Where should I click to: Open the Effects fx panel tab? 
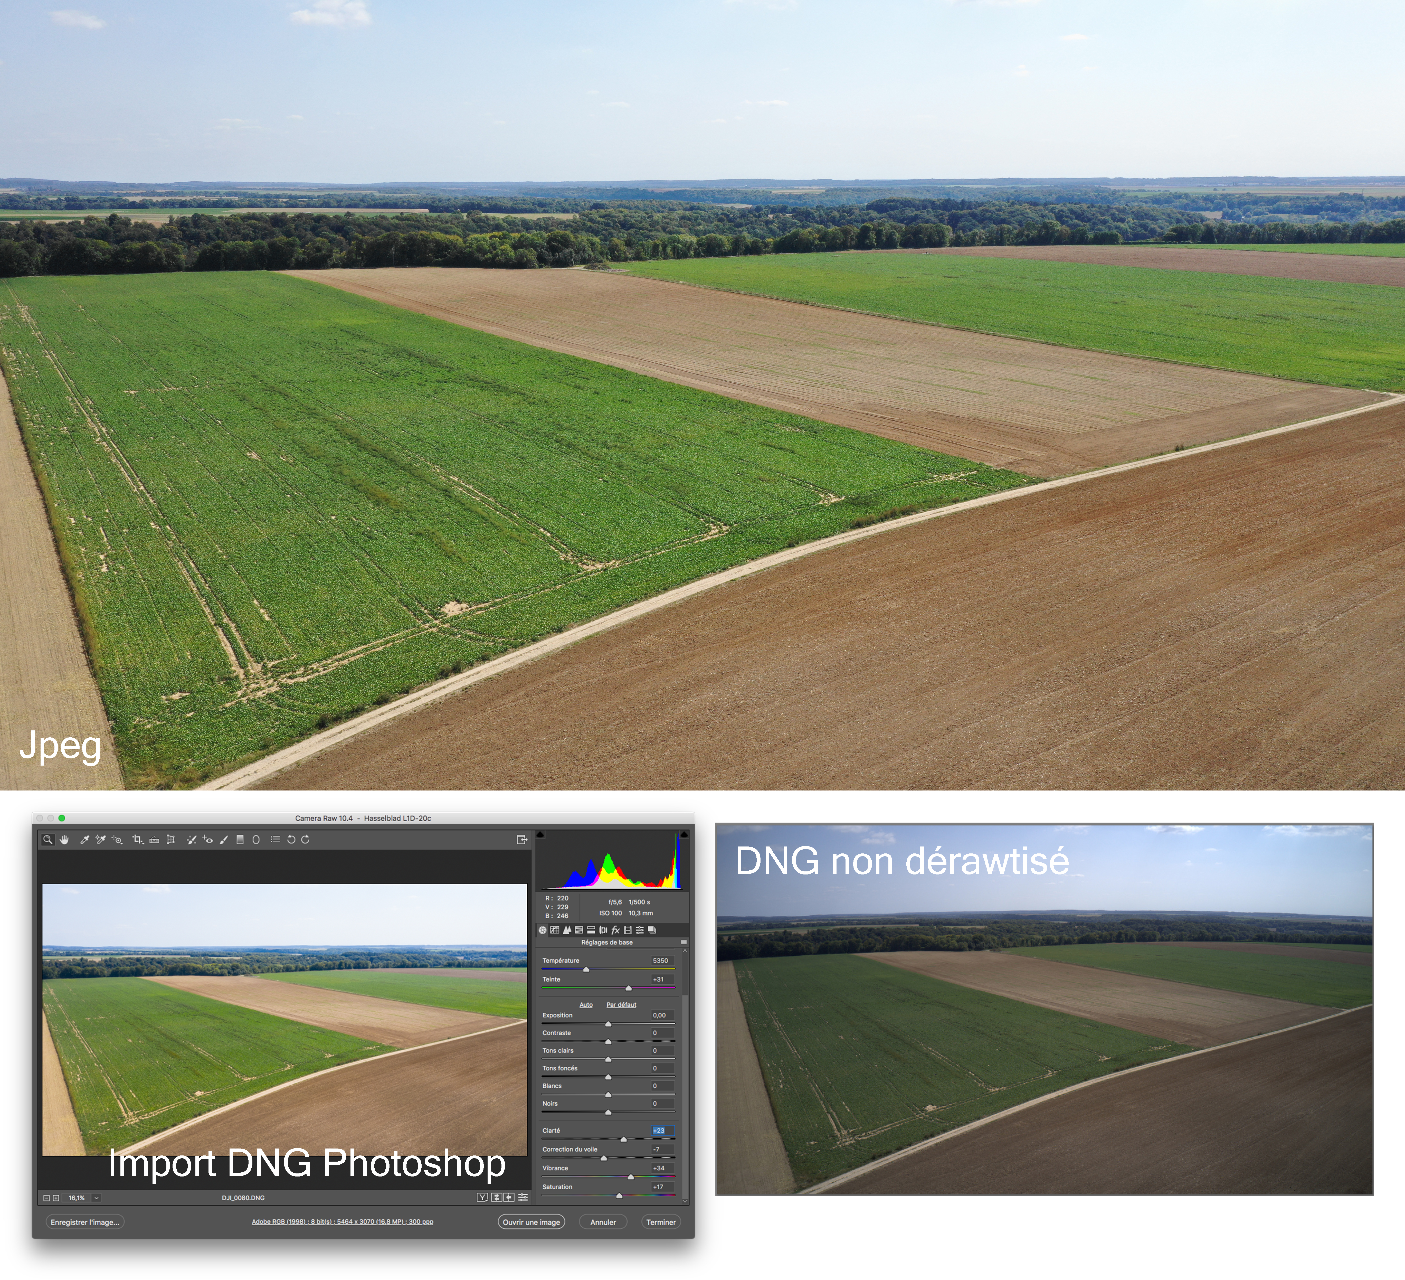pos(615,930)
